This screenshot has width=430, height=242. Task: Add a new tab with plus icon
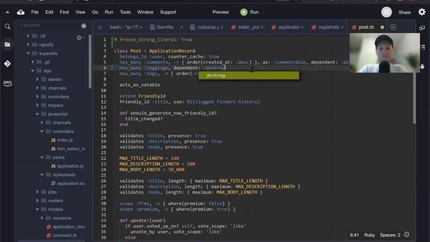coord(393,27)
